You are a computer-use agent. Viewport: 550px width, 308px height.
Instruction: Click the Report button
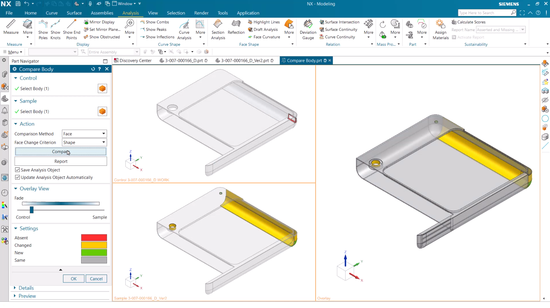(61, 161)
